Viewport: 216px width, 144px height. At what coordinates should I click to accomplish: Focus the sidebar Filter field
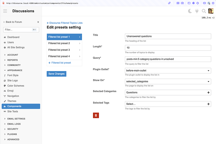[x=21, y=30]
